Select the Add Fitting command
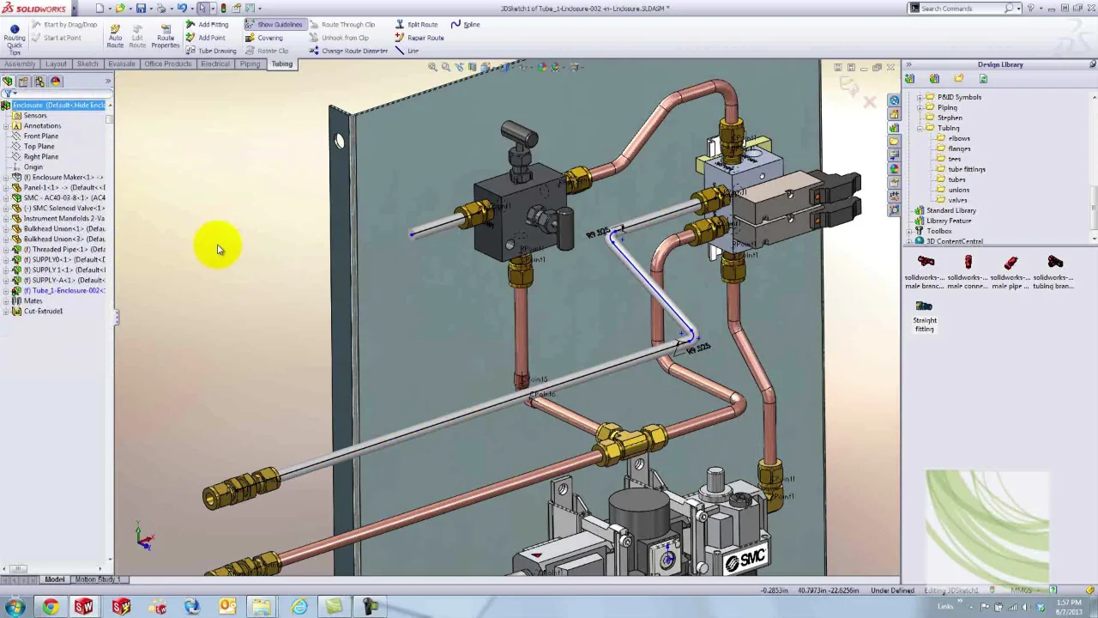This screenshot has width=1098, height=618. (x=207, y=25)
